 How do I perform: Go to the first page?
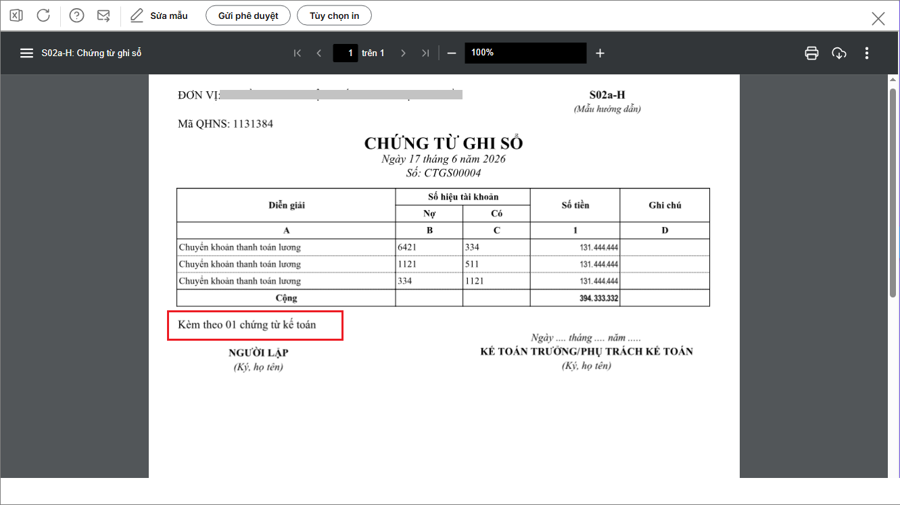tap(297, 53)
